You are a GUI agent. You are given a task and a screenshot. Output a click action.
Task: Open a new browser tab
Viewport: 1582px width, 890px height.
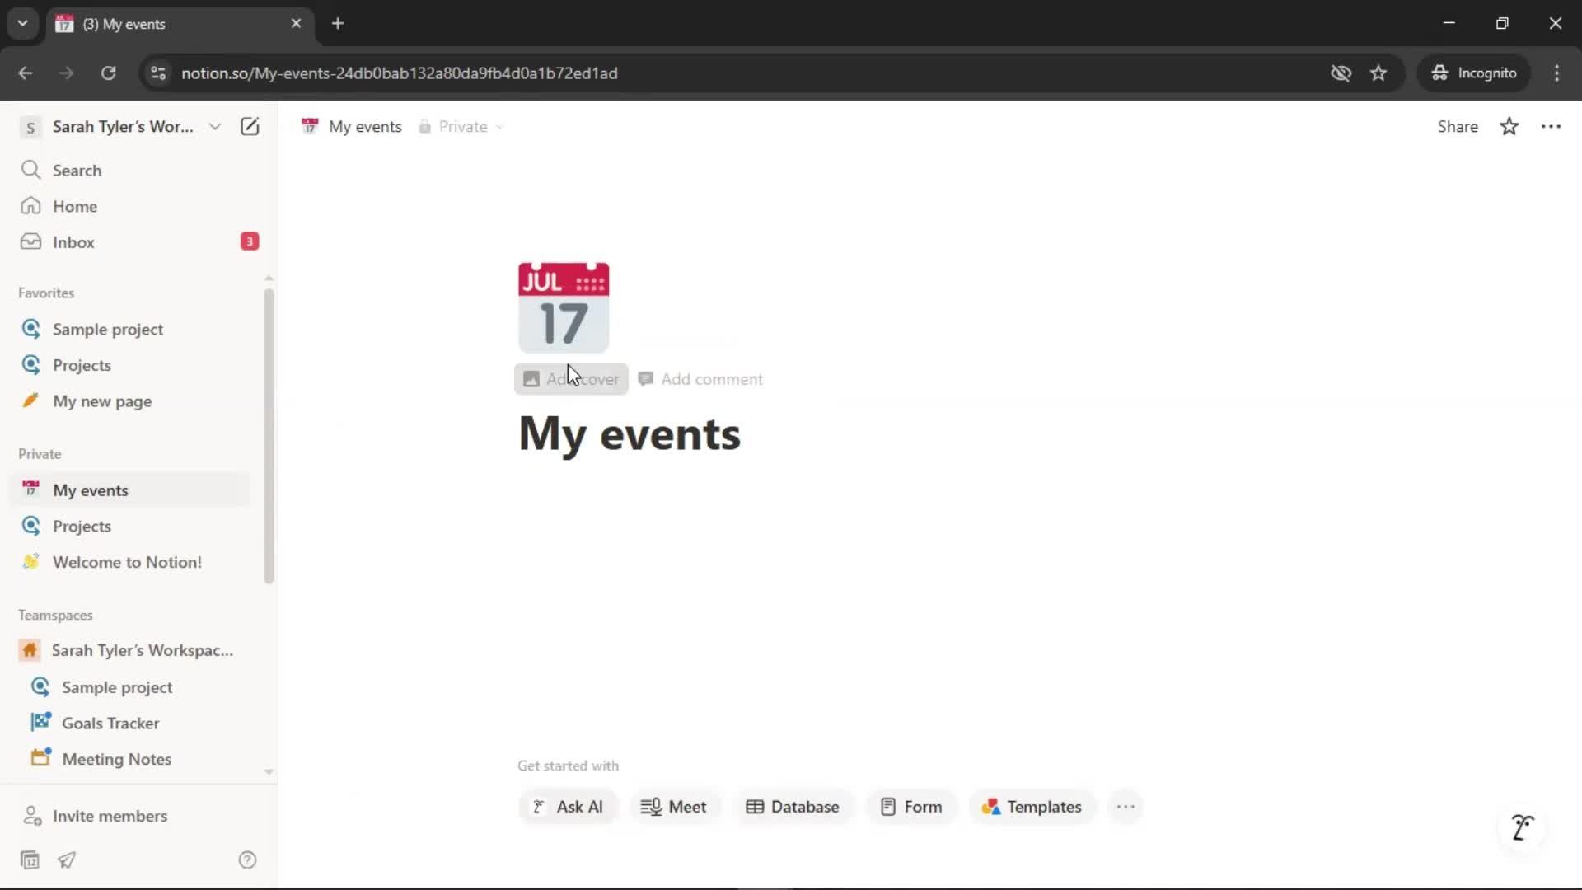point(338,23)
